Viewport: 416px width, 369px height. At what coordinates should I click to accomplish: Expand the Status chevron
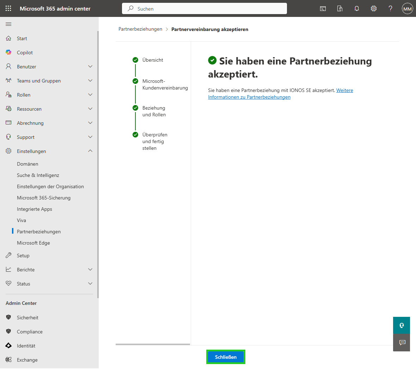click(x=90, y=284)
